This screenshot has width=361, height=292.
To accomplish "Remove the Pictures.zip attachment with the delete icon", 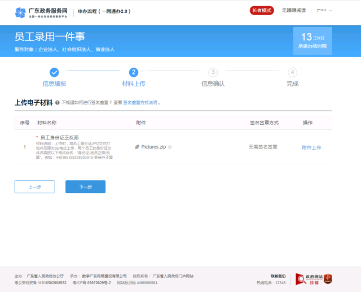I will [170, 147].
